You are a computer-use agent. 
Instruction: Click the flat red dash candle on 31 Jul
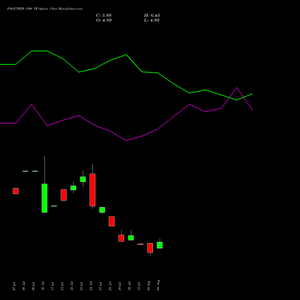tap(140, 244)
